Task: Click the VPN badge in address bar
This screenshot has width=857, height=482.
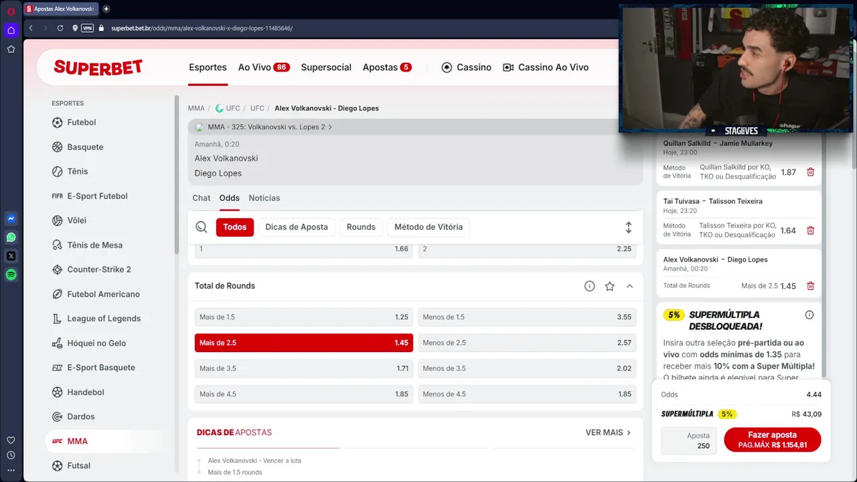Action: pyautogui.click(x=87, y=28)
